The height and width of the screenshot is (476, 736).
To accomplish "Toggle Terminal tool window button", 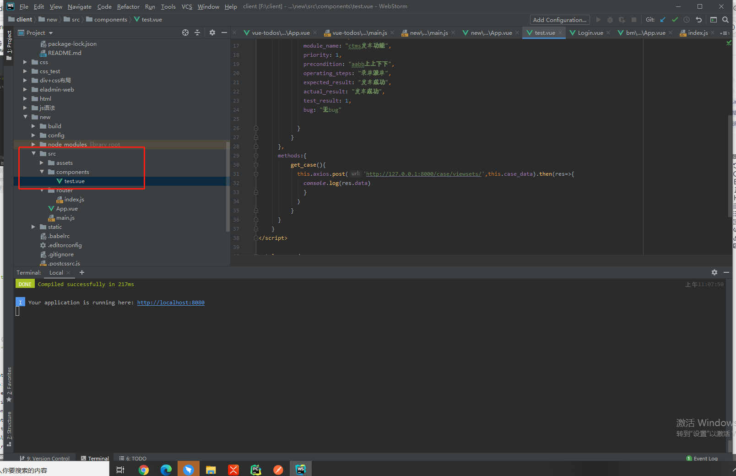I will [x=95, y=458].
